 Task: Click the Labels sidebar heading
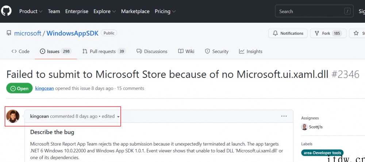(x=307, y=144)
